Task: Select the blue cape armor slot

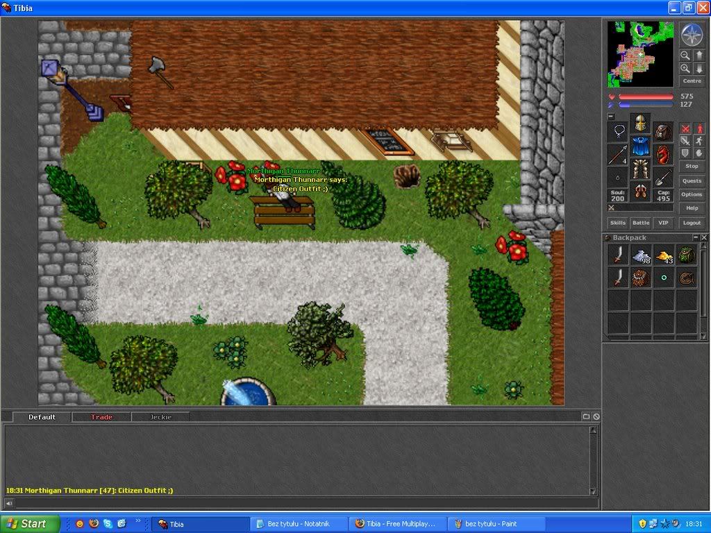Action: pyautogui.click(x=640, y=146)
